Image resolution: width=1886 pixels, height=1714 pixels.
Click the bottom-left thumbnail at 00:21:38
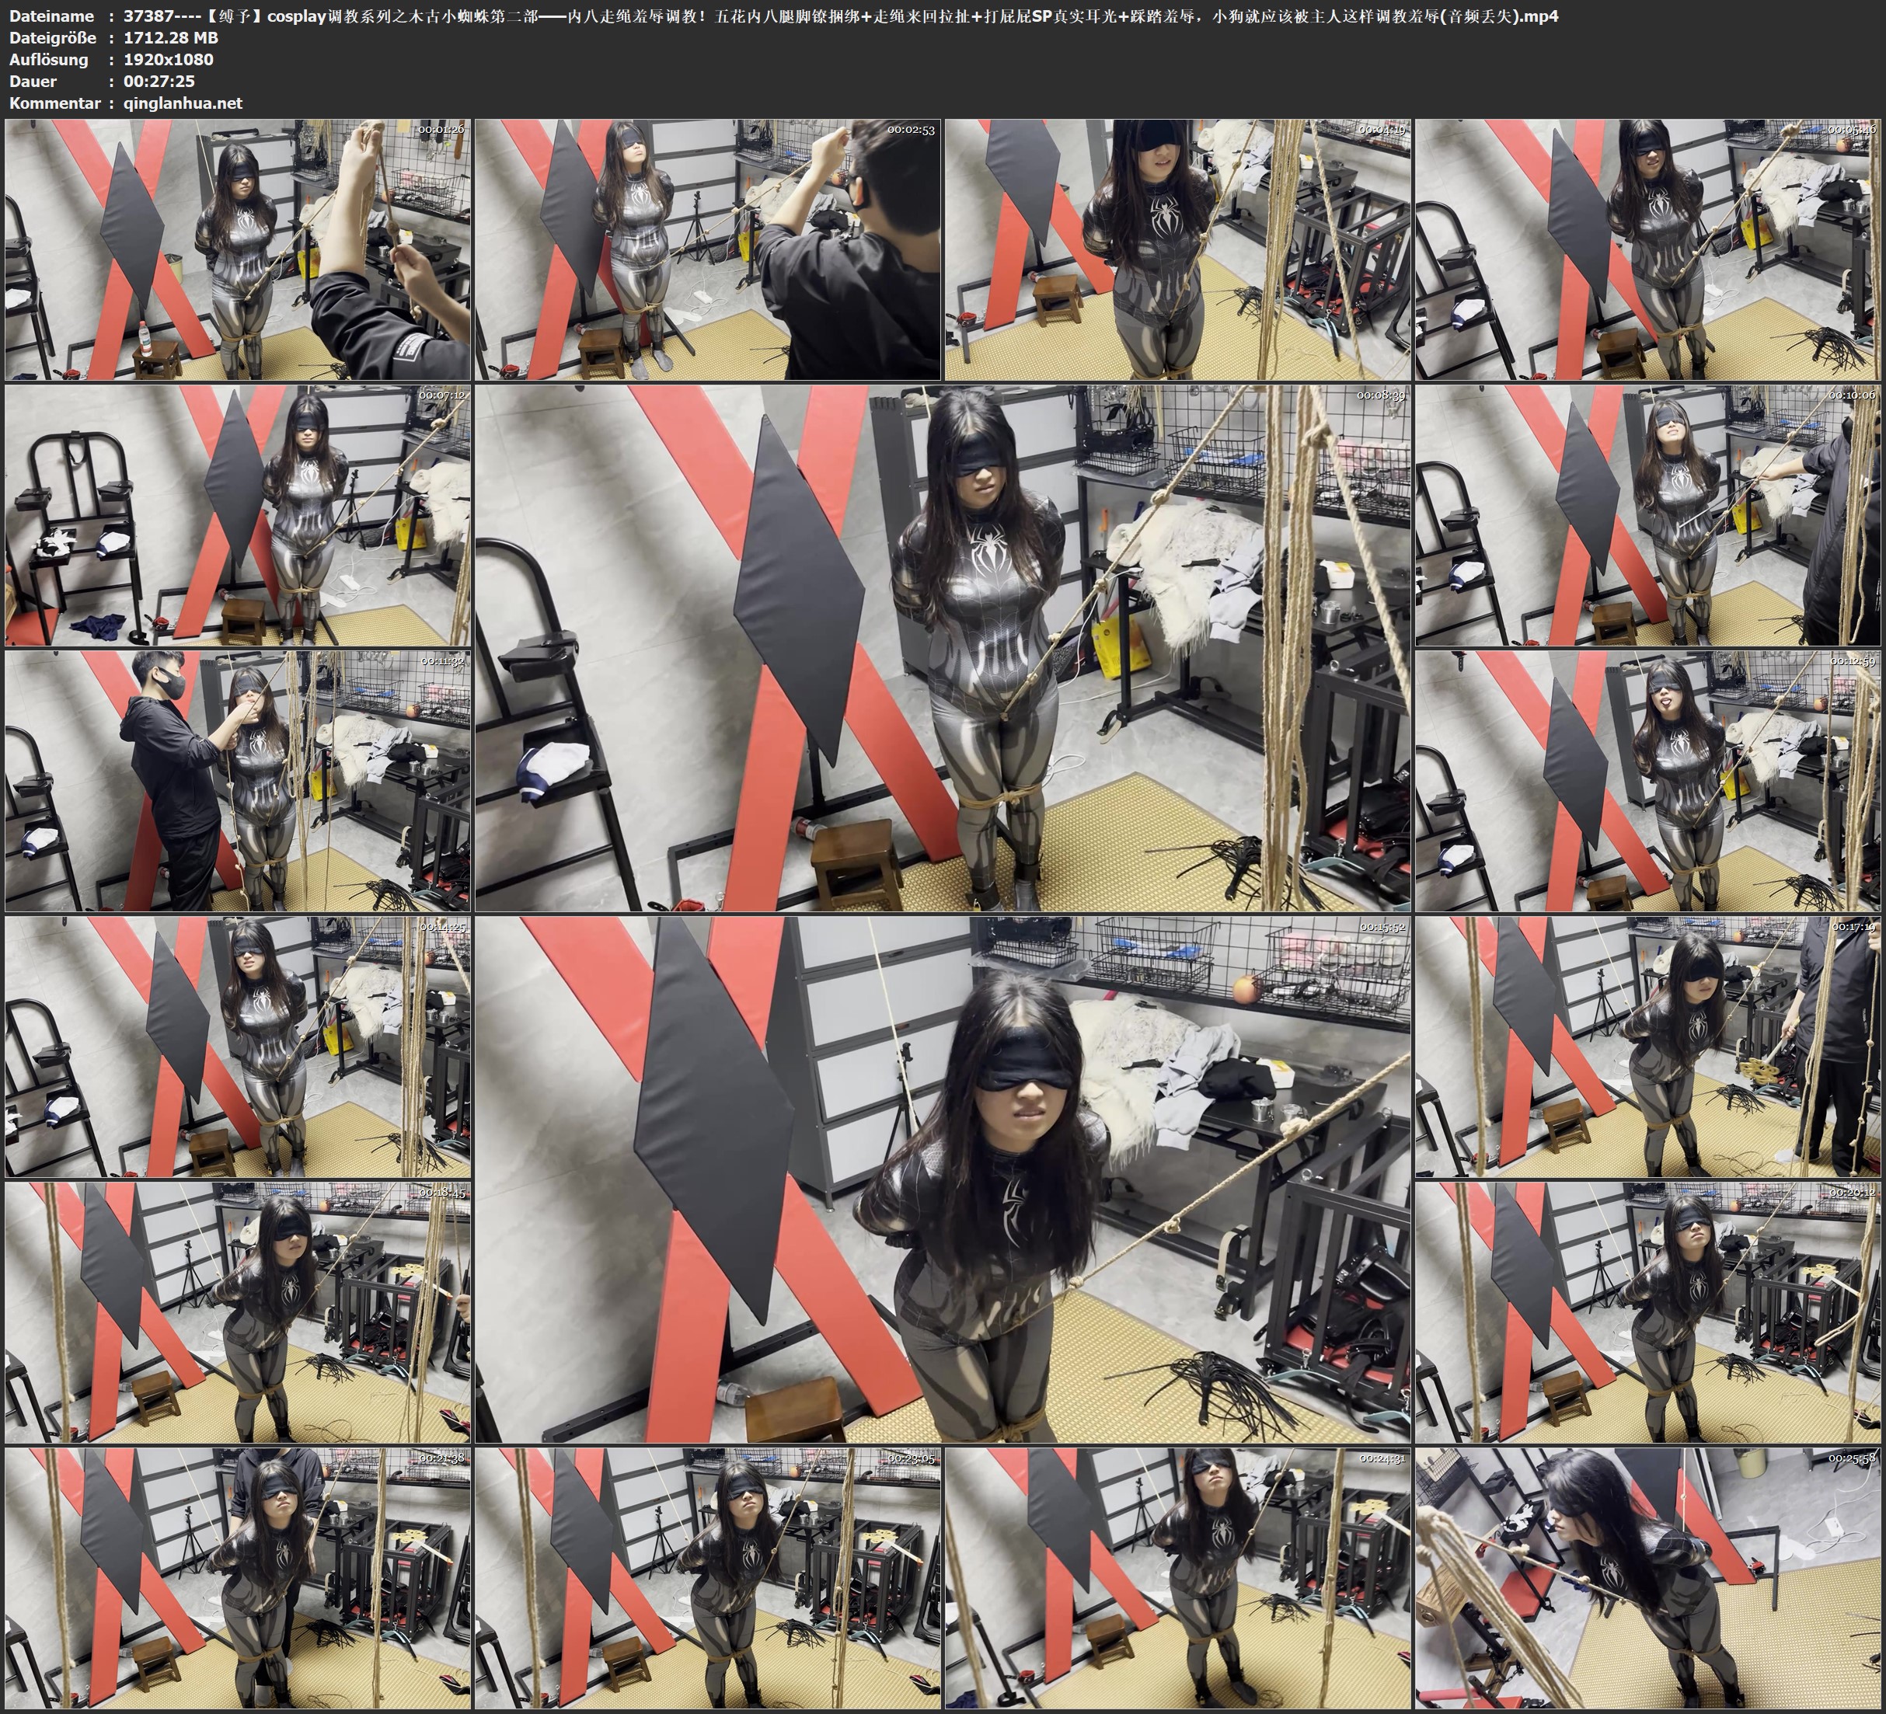click(238, 1578)
